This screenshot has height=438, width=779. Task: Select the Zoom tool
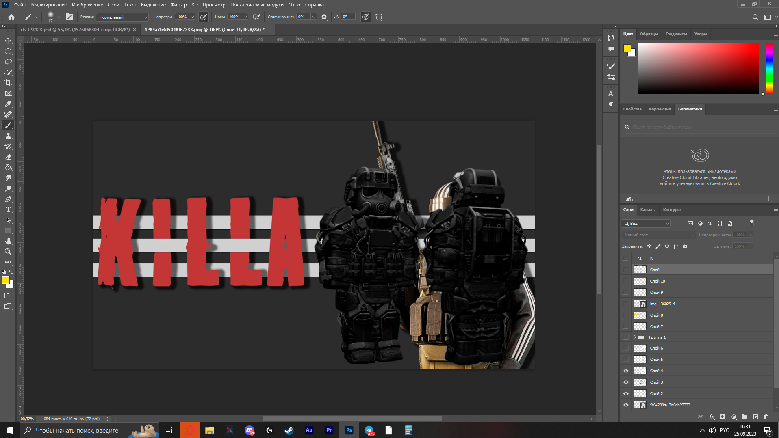coord(8,252)
